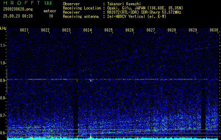Click the 0629 time marker

[193, 30]
